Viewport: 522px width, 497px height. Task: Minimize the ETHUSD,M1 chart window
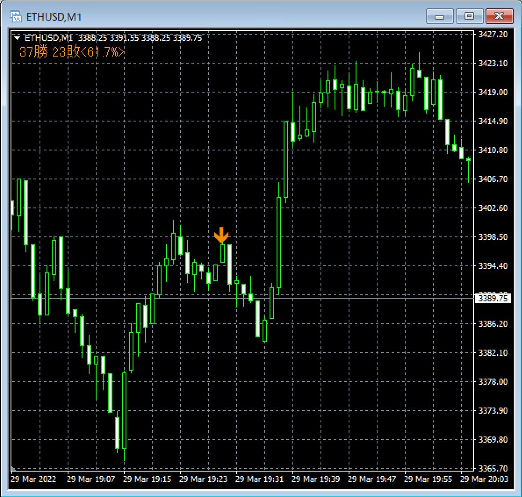pyautogui.click(x=439, y=16)
